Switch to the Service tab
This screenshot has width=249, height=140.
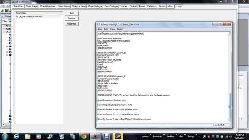coord(162,6)
